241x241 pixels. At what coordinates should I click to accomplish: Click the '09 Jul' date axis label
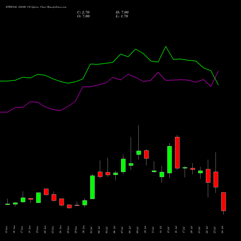coord(137,229)
